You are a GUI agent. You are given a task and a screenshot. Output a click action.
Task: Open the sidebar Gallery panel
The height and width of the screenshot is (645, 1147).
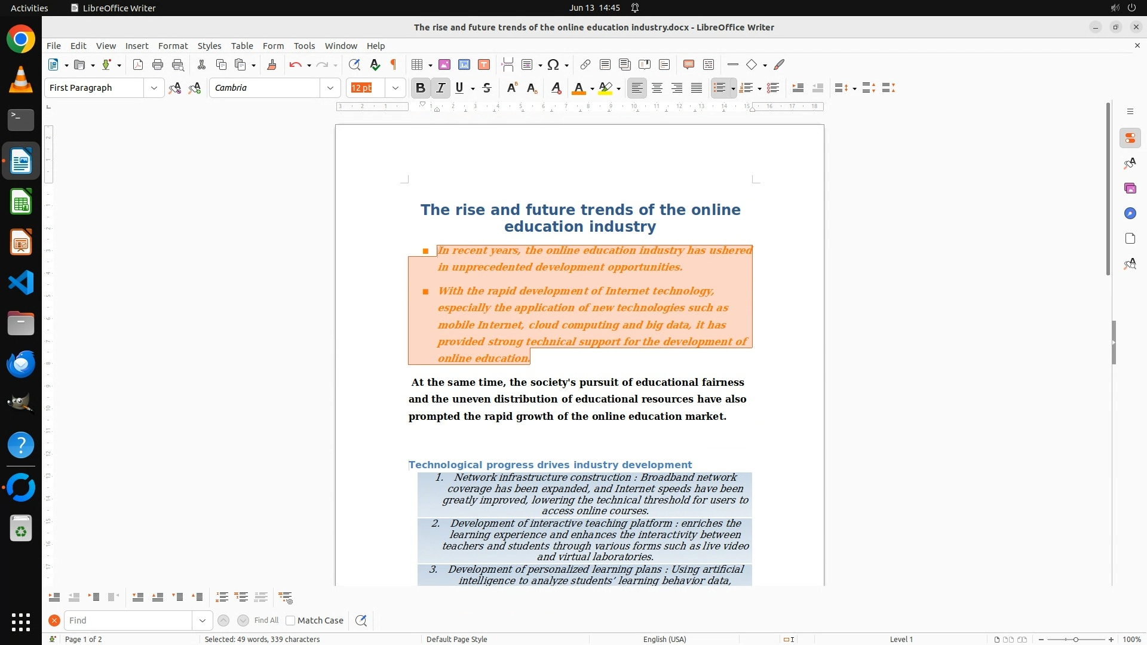tap(1130, 189)
